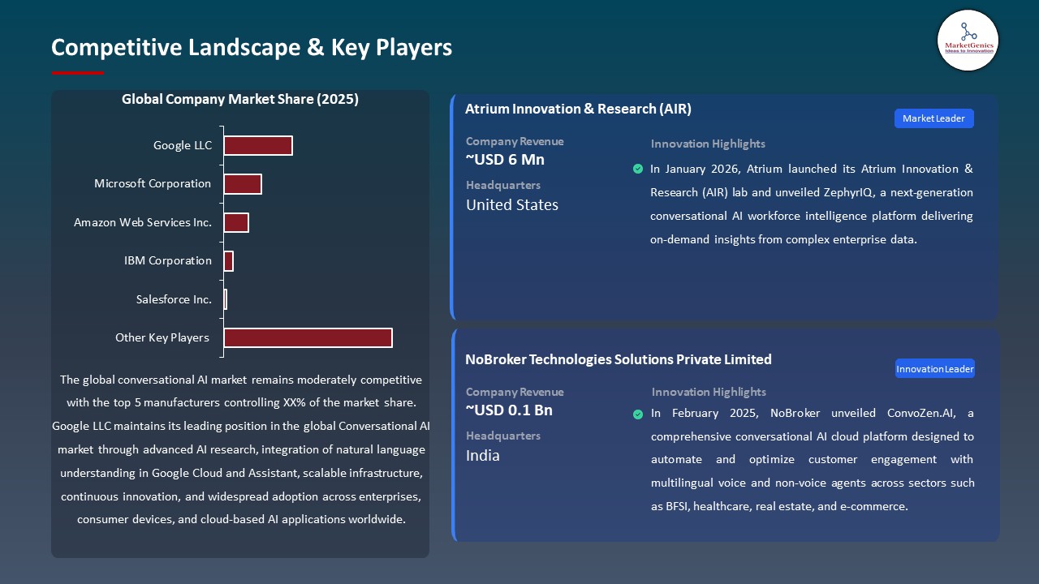Click the red underline beneath the slide title

coord(77,72)
